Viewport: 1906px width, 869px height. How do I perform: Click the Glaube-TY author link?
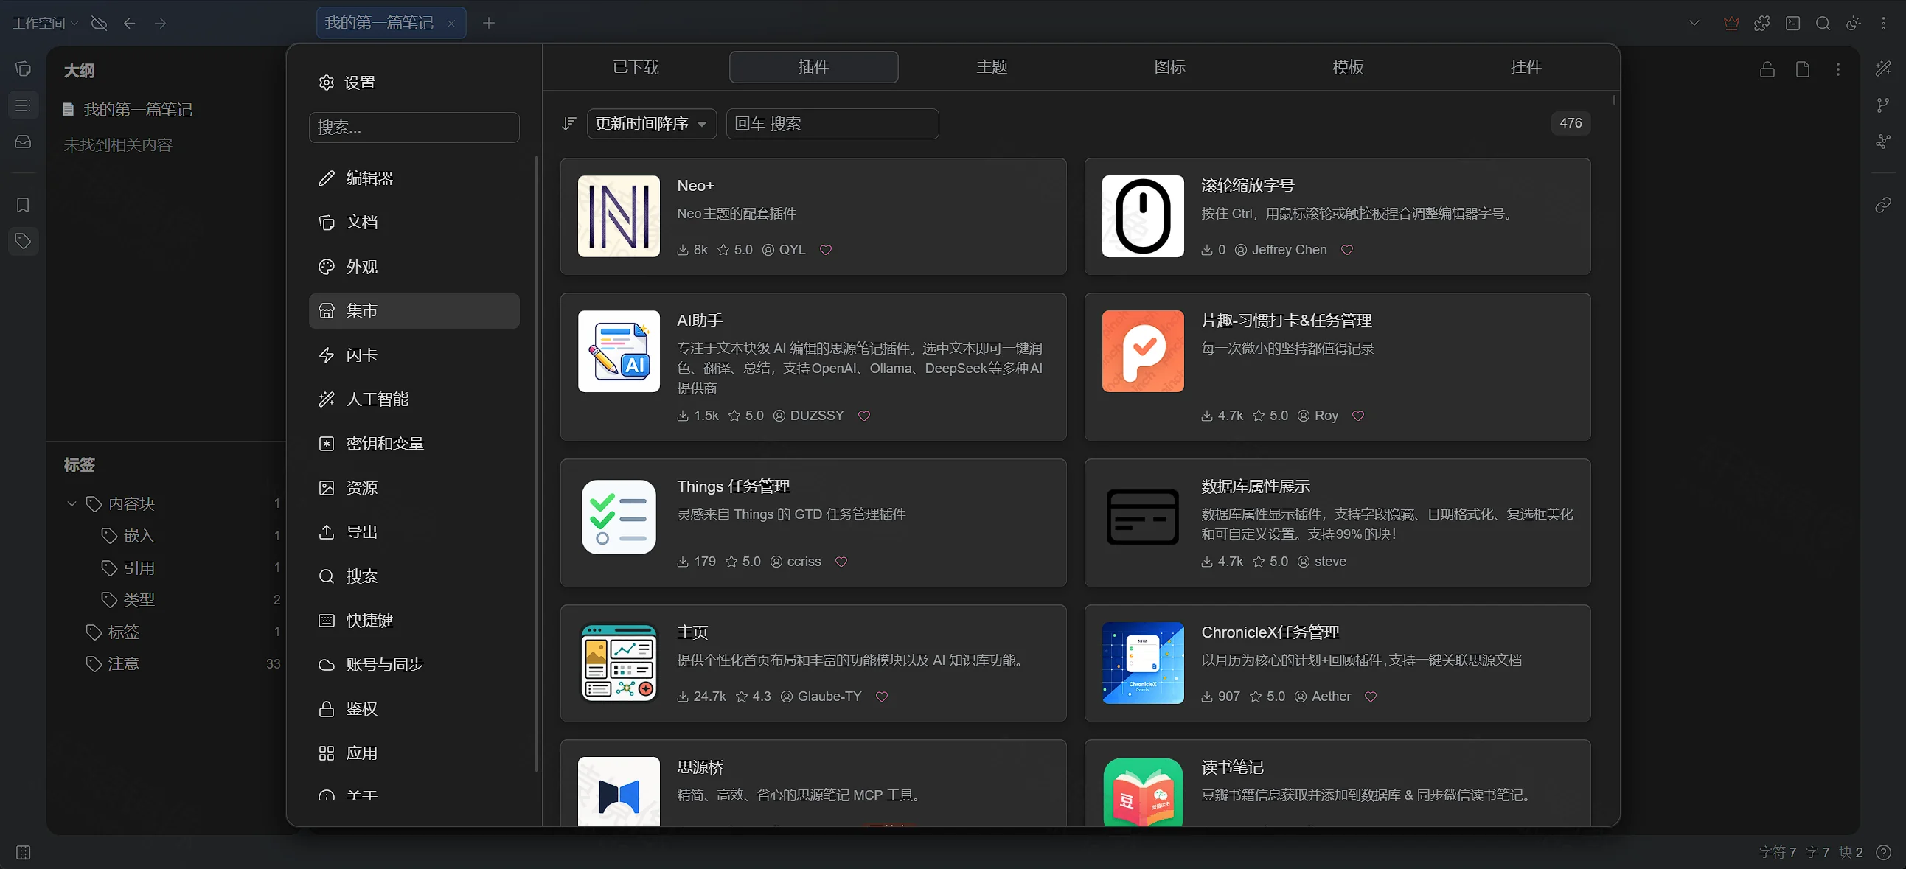tap(821, 697)
